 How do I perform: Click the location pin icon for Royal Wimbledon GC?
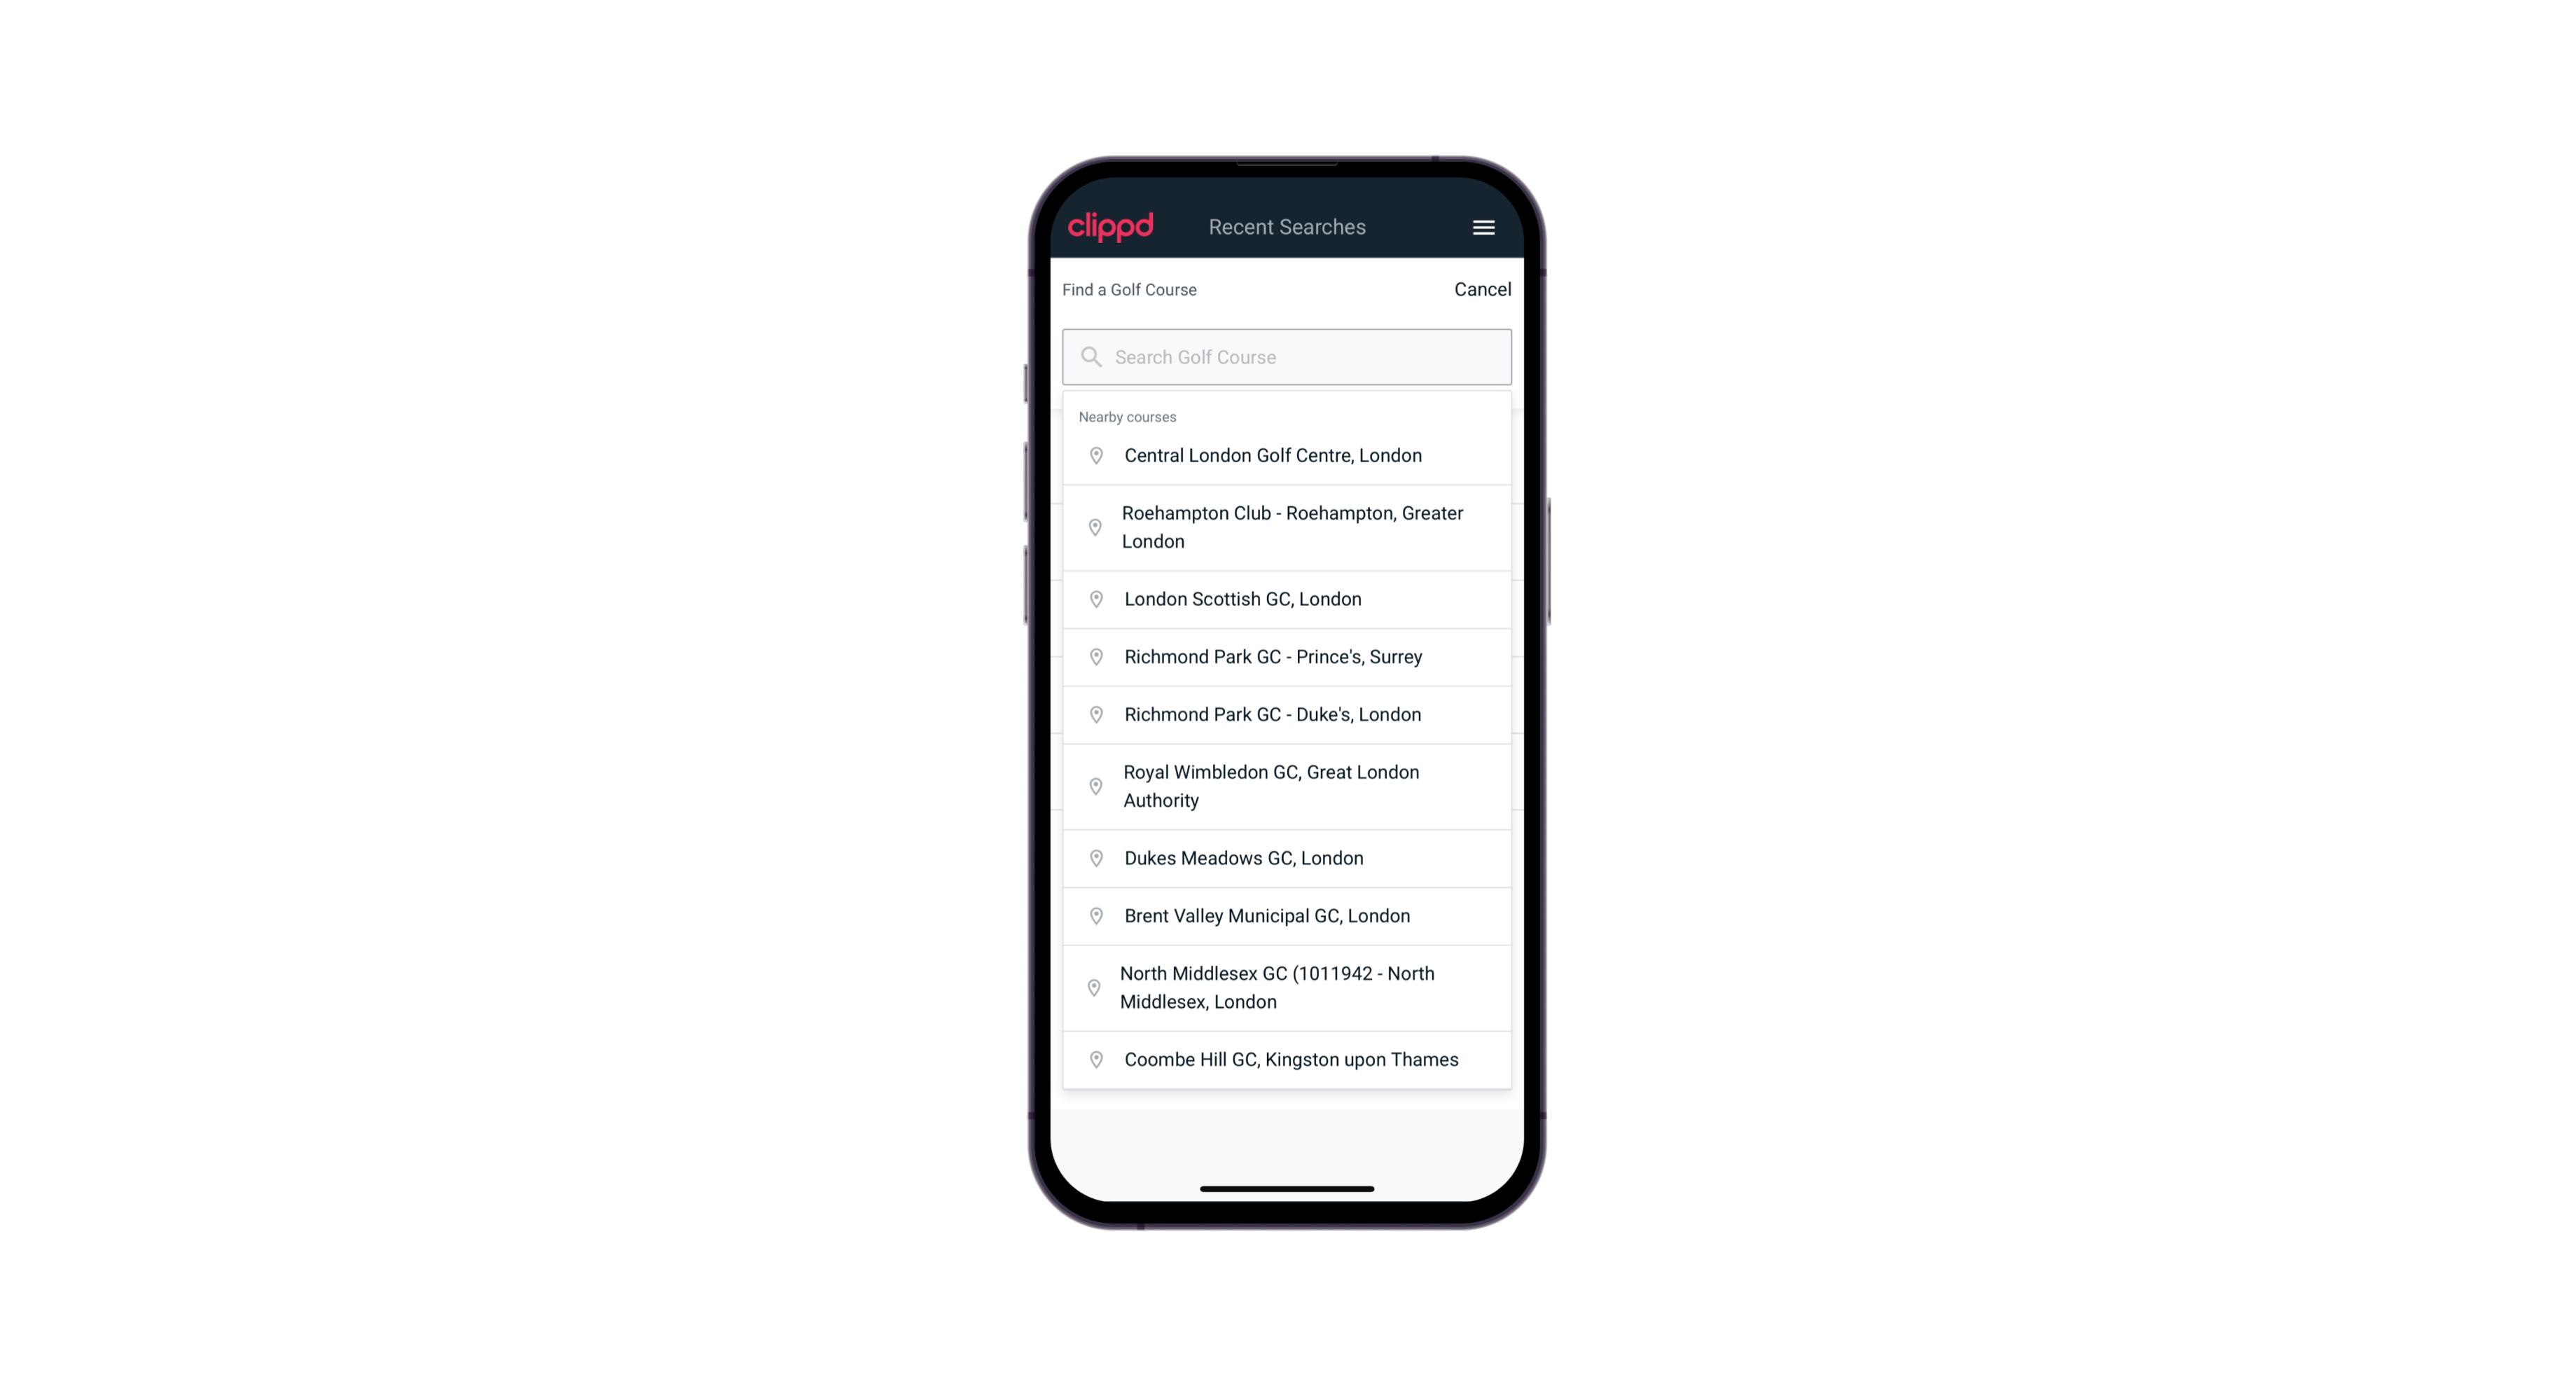[1095, 785]
